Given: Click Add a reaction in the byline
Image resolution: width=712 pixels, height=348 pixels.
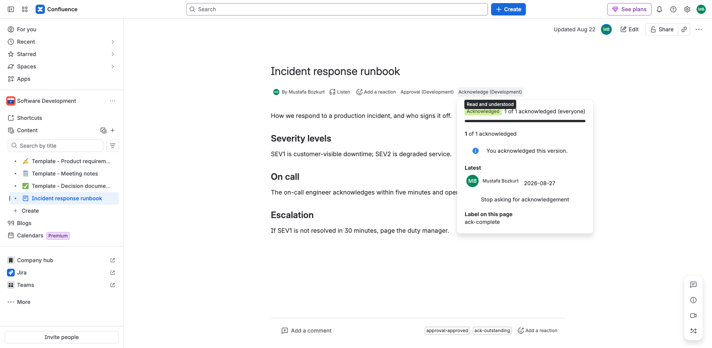Looking at the screenshot, I should pyautogui.click(x=376, y=92).
